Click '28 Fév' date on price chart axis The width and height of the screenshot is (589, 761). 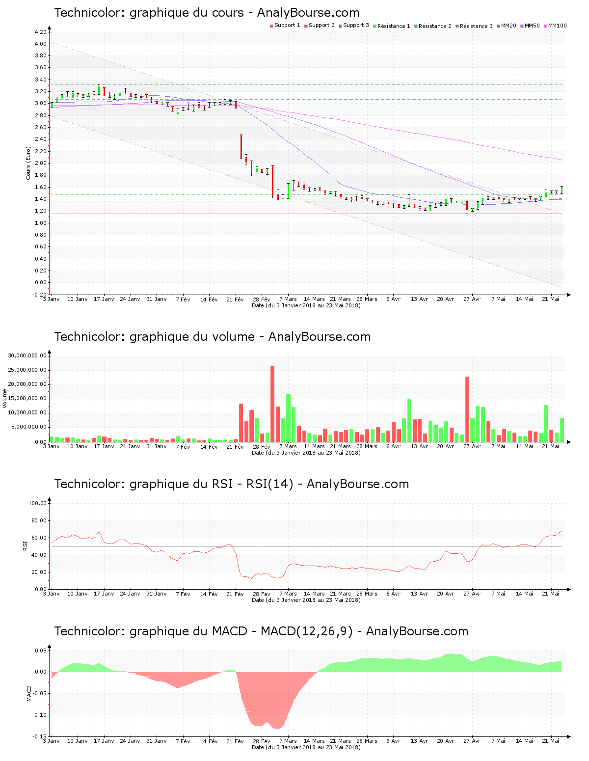tap(262, 299)
